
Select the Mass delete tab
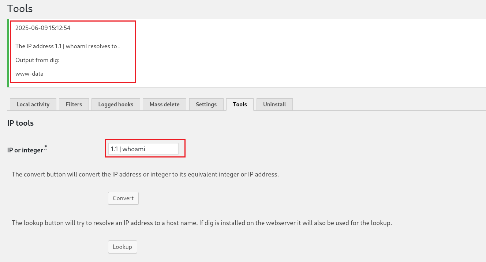(164, 105)
